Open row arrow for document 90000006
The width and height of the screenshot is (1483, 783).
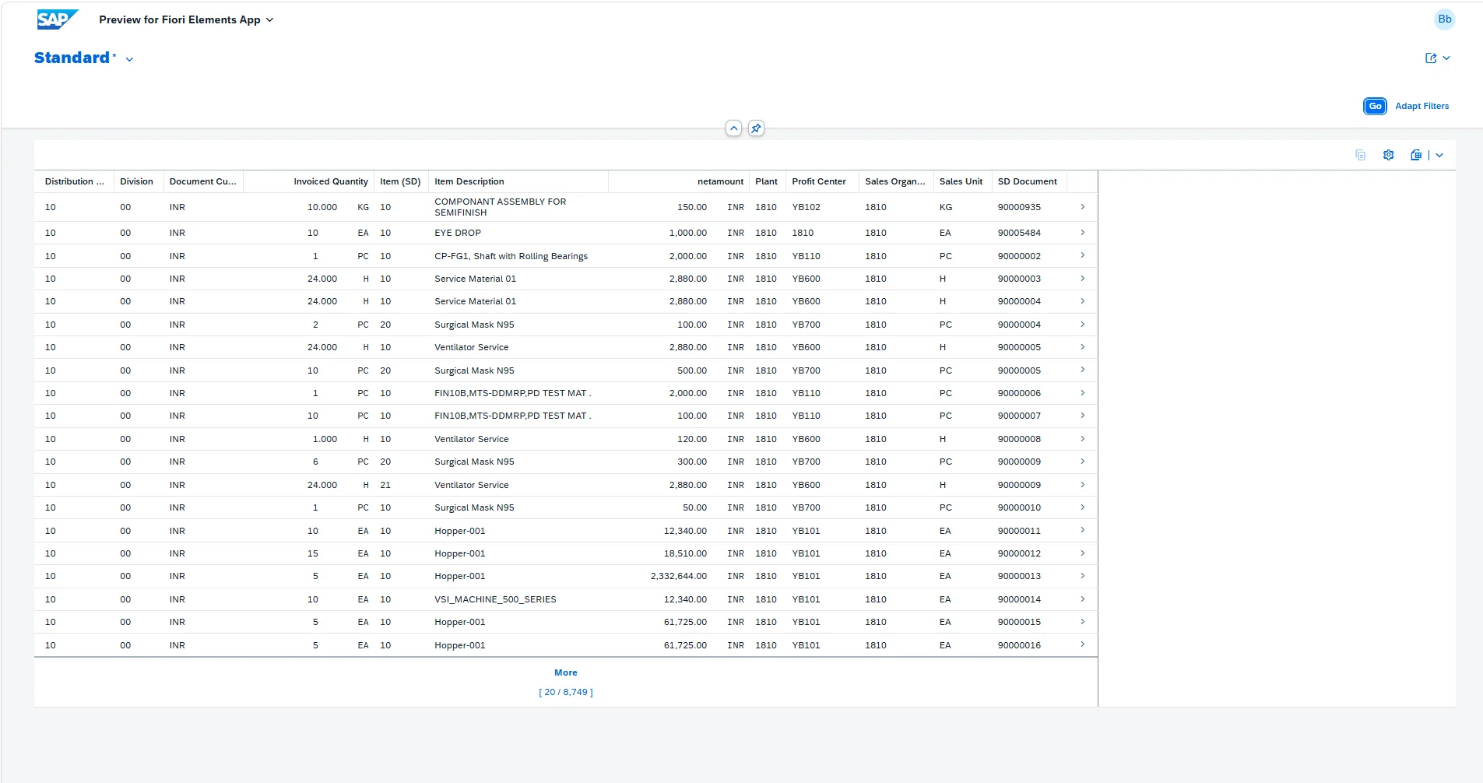point(1082,393)
